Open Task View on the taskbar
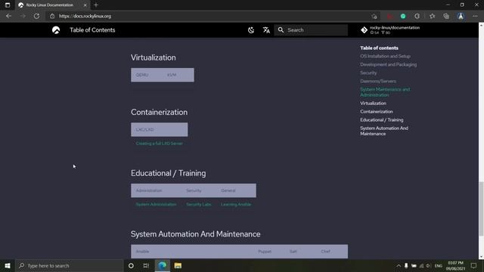The width and height of the screenshot is (484, 272). [x=146, y=265]
